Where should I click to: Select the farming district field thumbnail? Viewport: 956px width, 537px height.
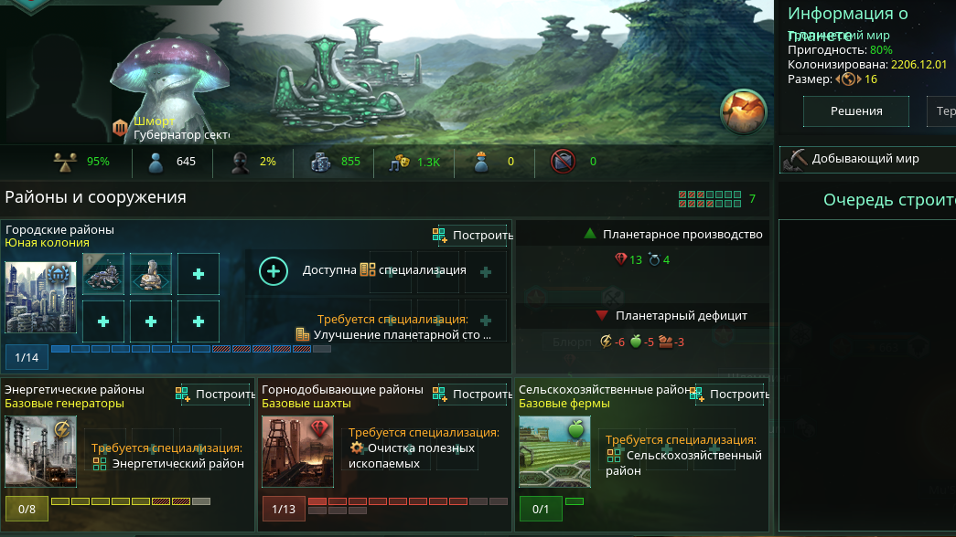pyautogui.click(x=554, y=452)
